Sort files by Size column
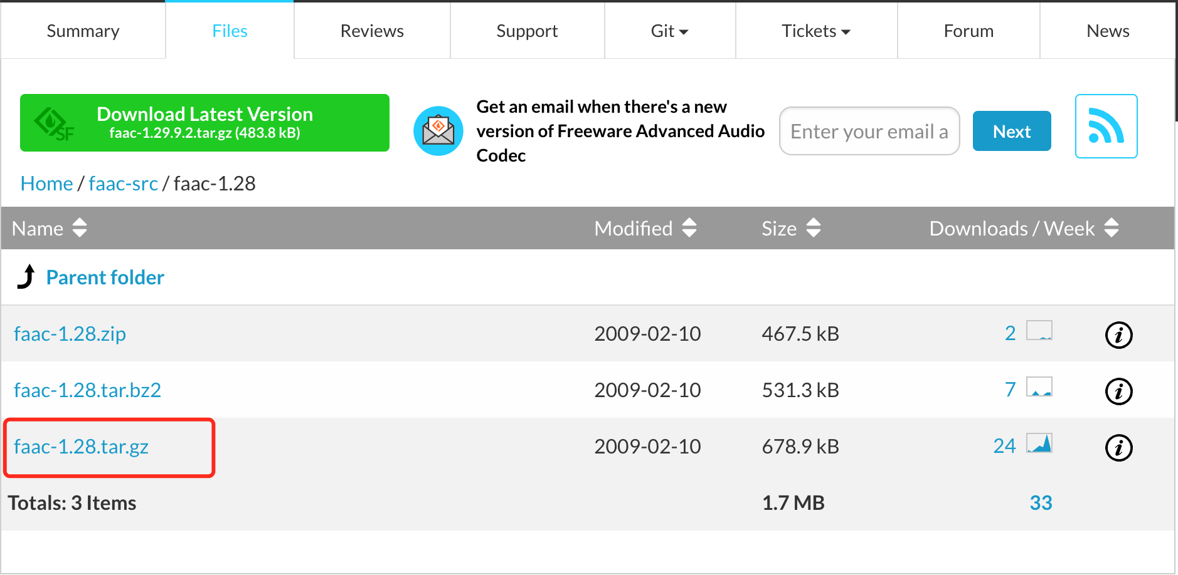The image size is (1178, 575). 813,228
